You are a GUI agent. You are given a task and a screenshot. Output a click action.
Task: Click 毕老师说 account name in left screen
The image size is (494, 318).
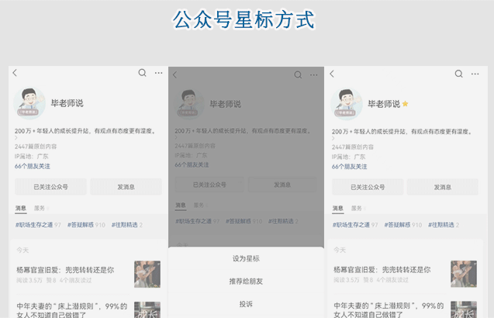tap(67, 103)
